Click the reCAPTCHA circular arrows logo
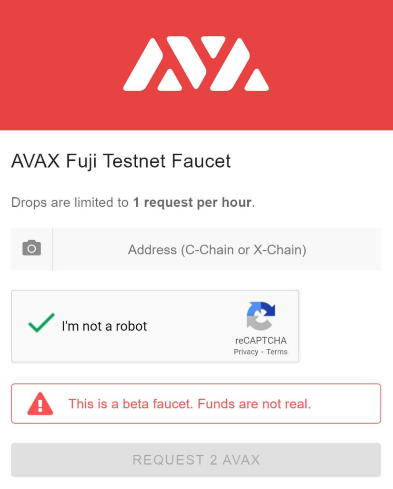The width and height of the screenshot is (393, 489). (x=261, y=316)
